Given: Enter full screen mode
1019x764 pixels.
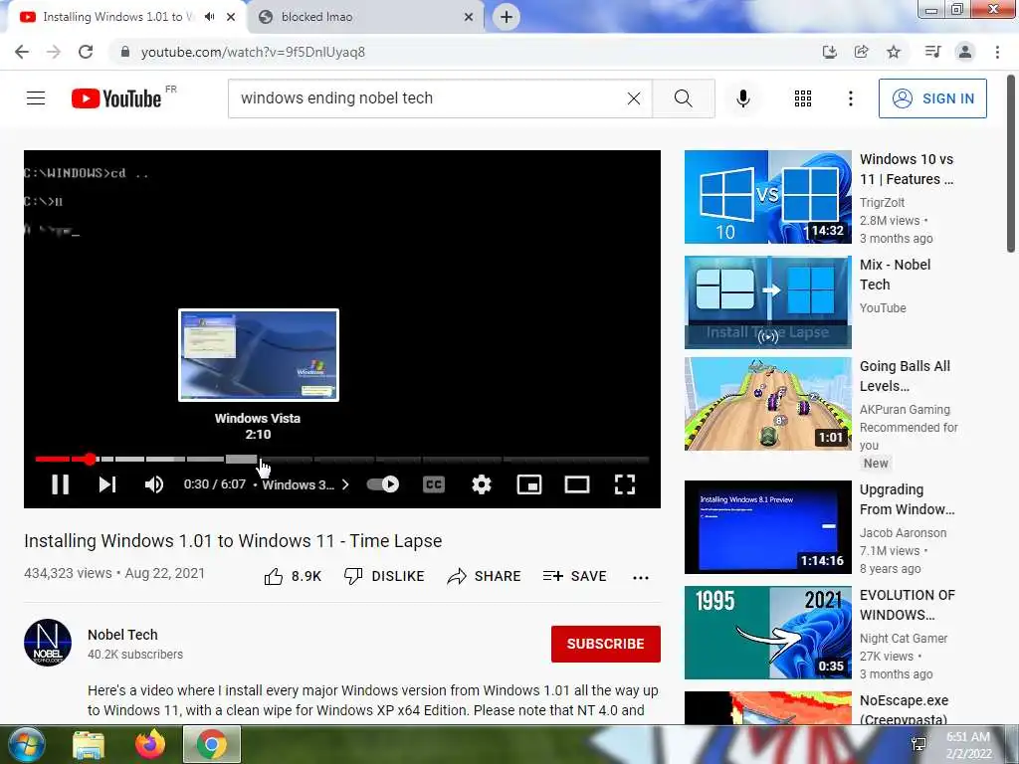Looking at the screenshot, I should pyautogui.click(x=625, y=484).
